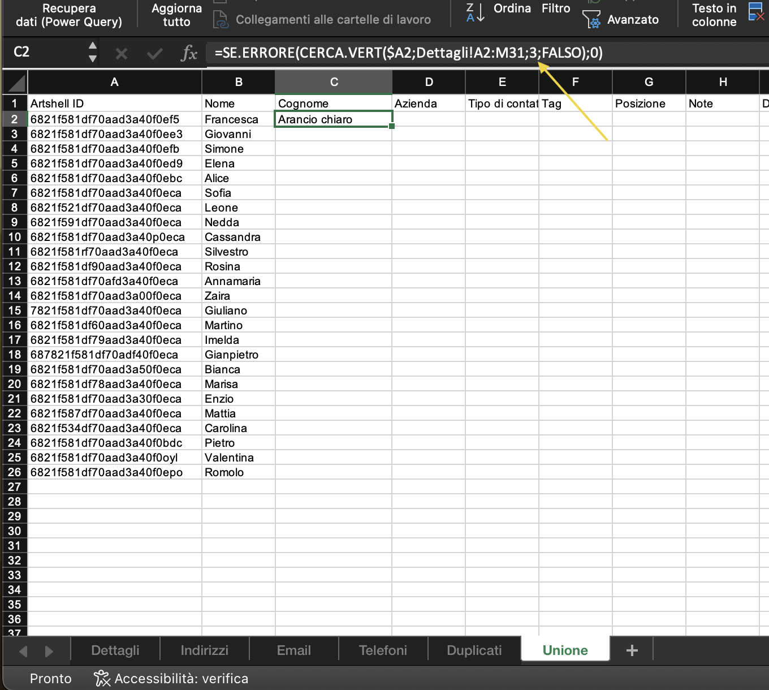The width and height of the screenshot is (769, 690).
Task: Click the active Unione sheet tab
Action: [565, 650]
